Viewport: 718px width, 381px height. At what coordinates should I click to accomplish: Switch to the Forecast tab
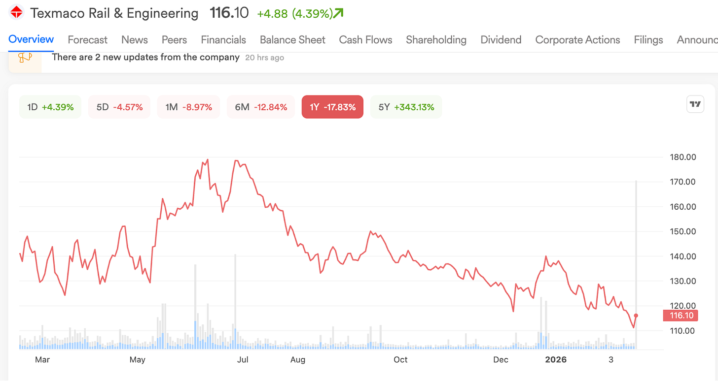tap(87, 40)
